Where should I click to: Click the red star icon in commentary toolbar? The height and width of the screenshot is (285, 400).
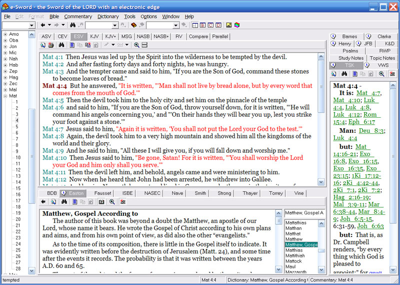[392, 74]
